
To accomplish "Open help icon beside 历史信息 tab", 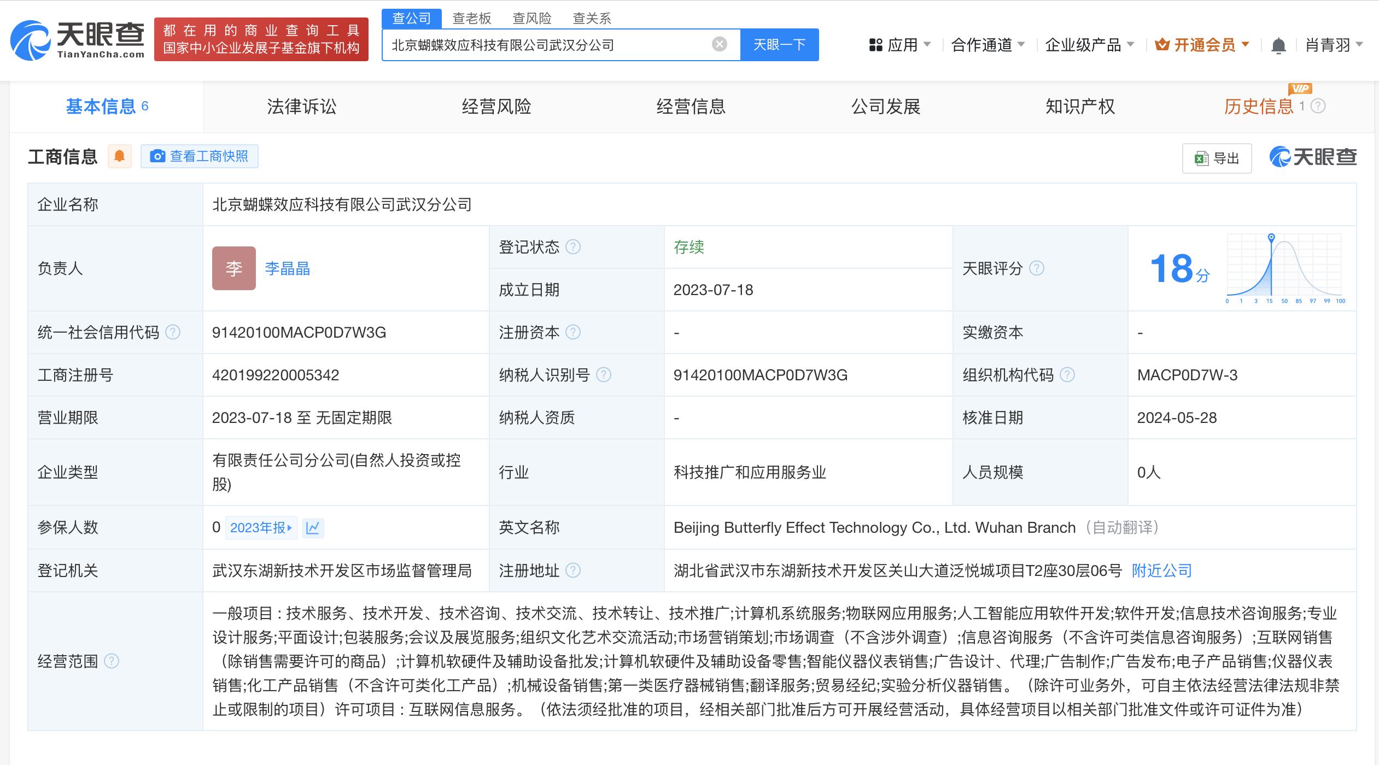I will coord(1318,106).
